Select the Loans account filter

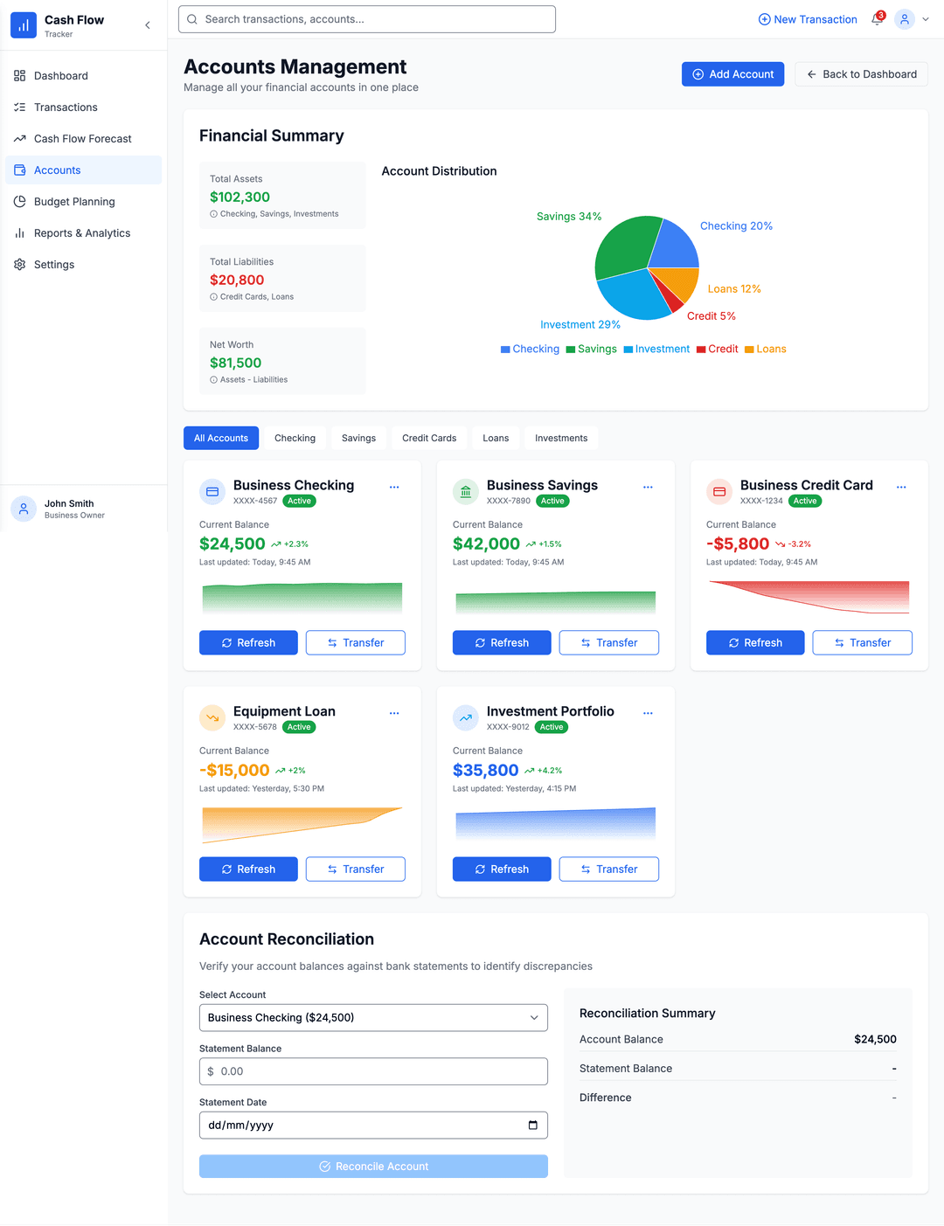click(x=495, y=438)
